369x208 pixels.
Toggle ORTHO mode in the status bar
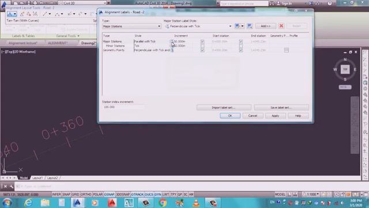86,194
